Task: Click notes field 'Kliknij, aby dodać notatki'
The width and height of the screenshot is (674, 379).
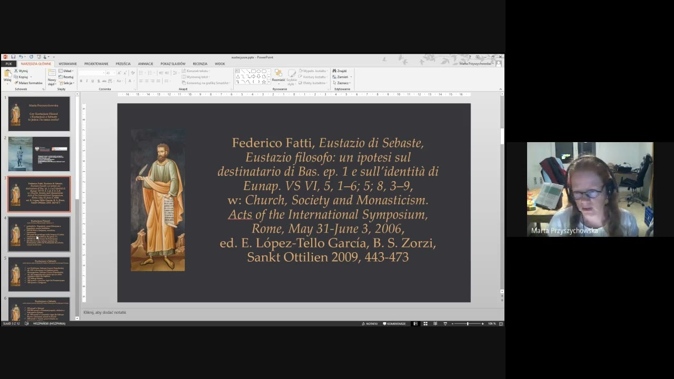Action: pos(105,313)
